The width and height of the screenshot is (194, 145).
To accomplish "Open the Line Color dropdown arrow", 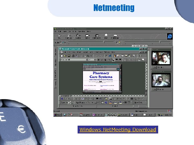I will pos(118,103).
